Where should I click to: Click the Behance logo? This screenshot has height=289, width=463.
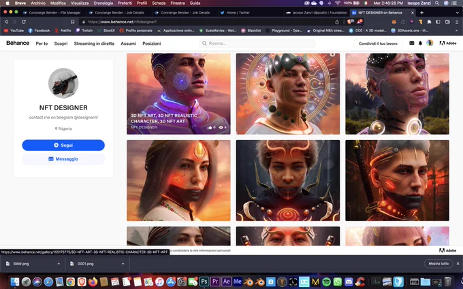pos(18,43)
